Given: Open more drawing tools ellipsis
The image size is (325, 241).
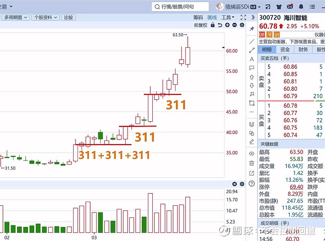Looking at the screenshot, I should coord(251,112).
